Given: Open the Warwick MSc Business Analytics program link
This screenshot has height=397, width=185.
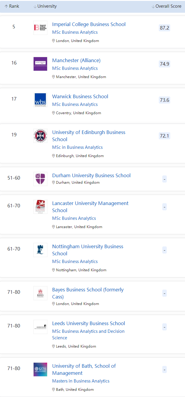Looking at the screenshot, I should [x=75, y=104].
